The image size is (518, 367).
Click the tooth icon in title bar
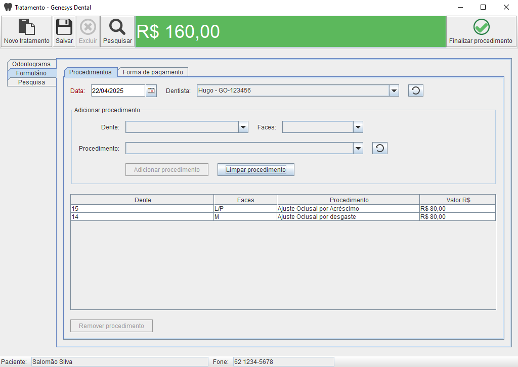click(x=8, y=8)
